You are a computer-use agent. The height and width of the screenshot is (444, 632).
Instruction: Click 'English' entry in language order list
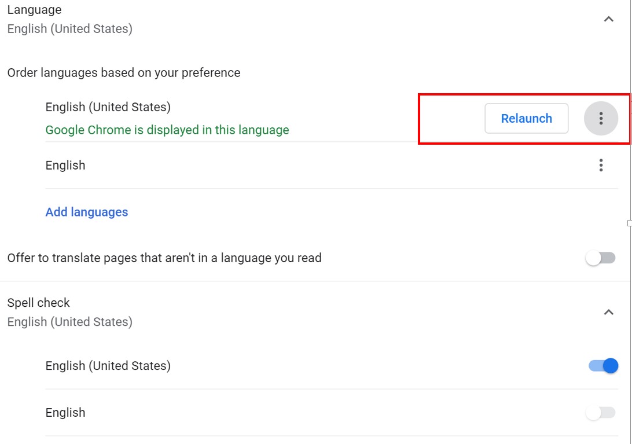(65, 166)
